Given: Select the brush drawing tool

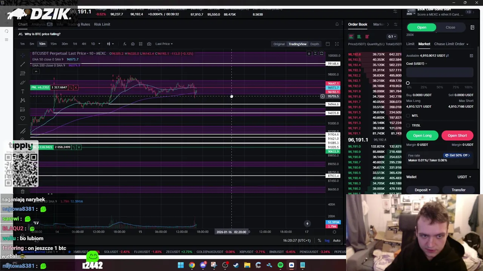Looking at the screenshot, I should click(x=23, y=82).
